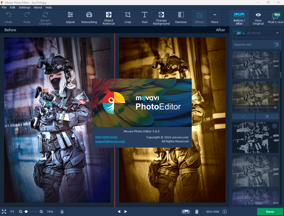Open the Adjust tool
The width and height of the screenshot is (284, 216).
click(70, 18)
